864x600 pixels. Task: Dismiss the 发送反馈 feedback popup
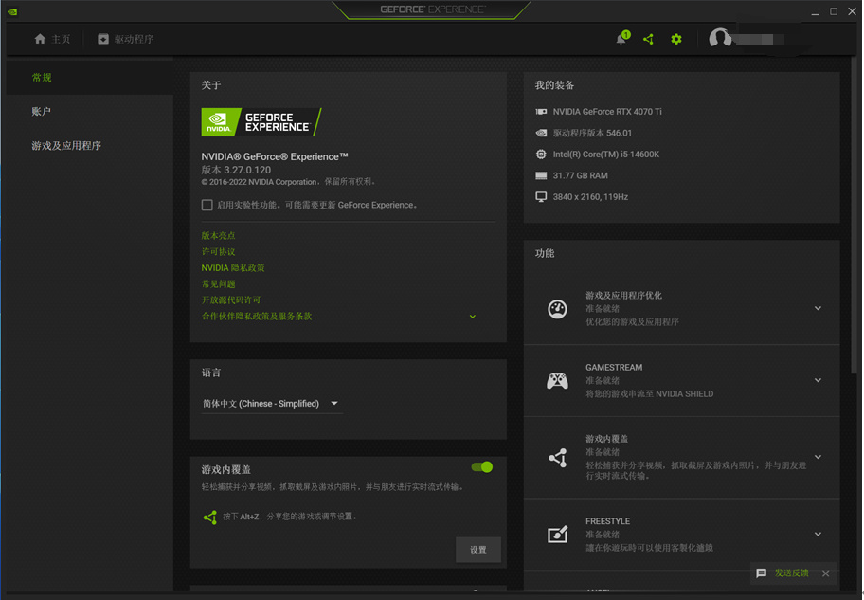[825, 573]
